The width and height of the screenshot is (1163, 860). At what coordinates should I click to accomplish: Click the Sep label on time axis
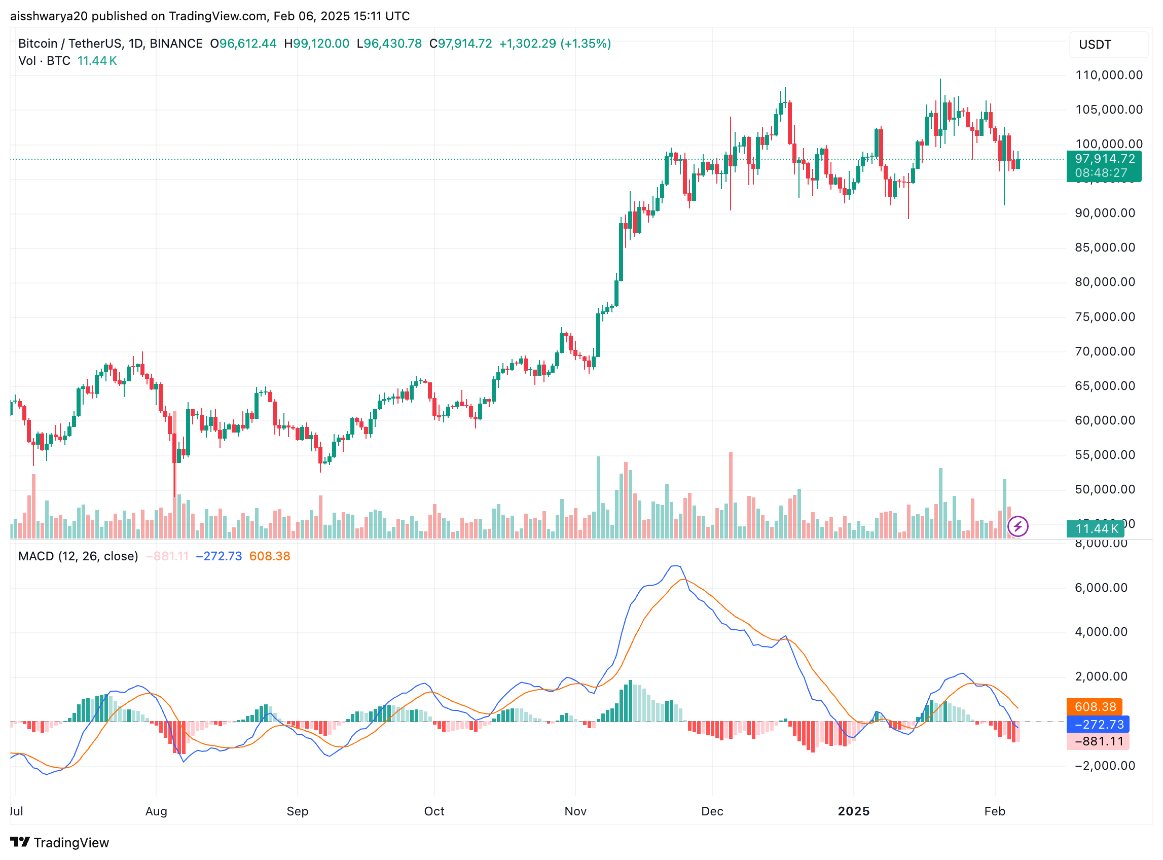coord(298,812)
